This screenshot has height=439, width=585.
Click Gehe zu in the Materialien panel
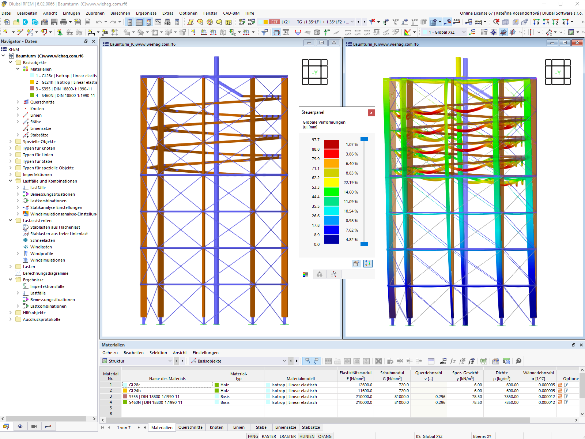pos(110,353)
